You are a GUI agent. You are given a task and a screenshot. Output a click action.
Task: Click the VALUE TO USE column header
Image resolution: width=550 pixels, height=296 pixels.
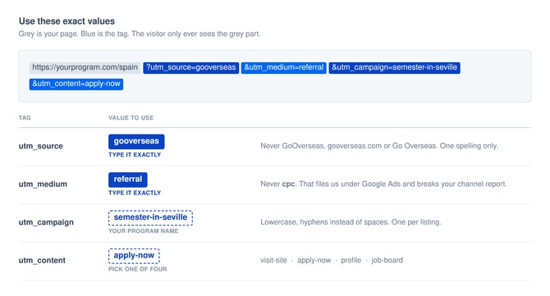coord(131,118)
